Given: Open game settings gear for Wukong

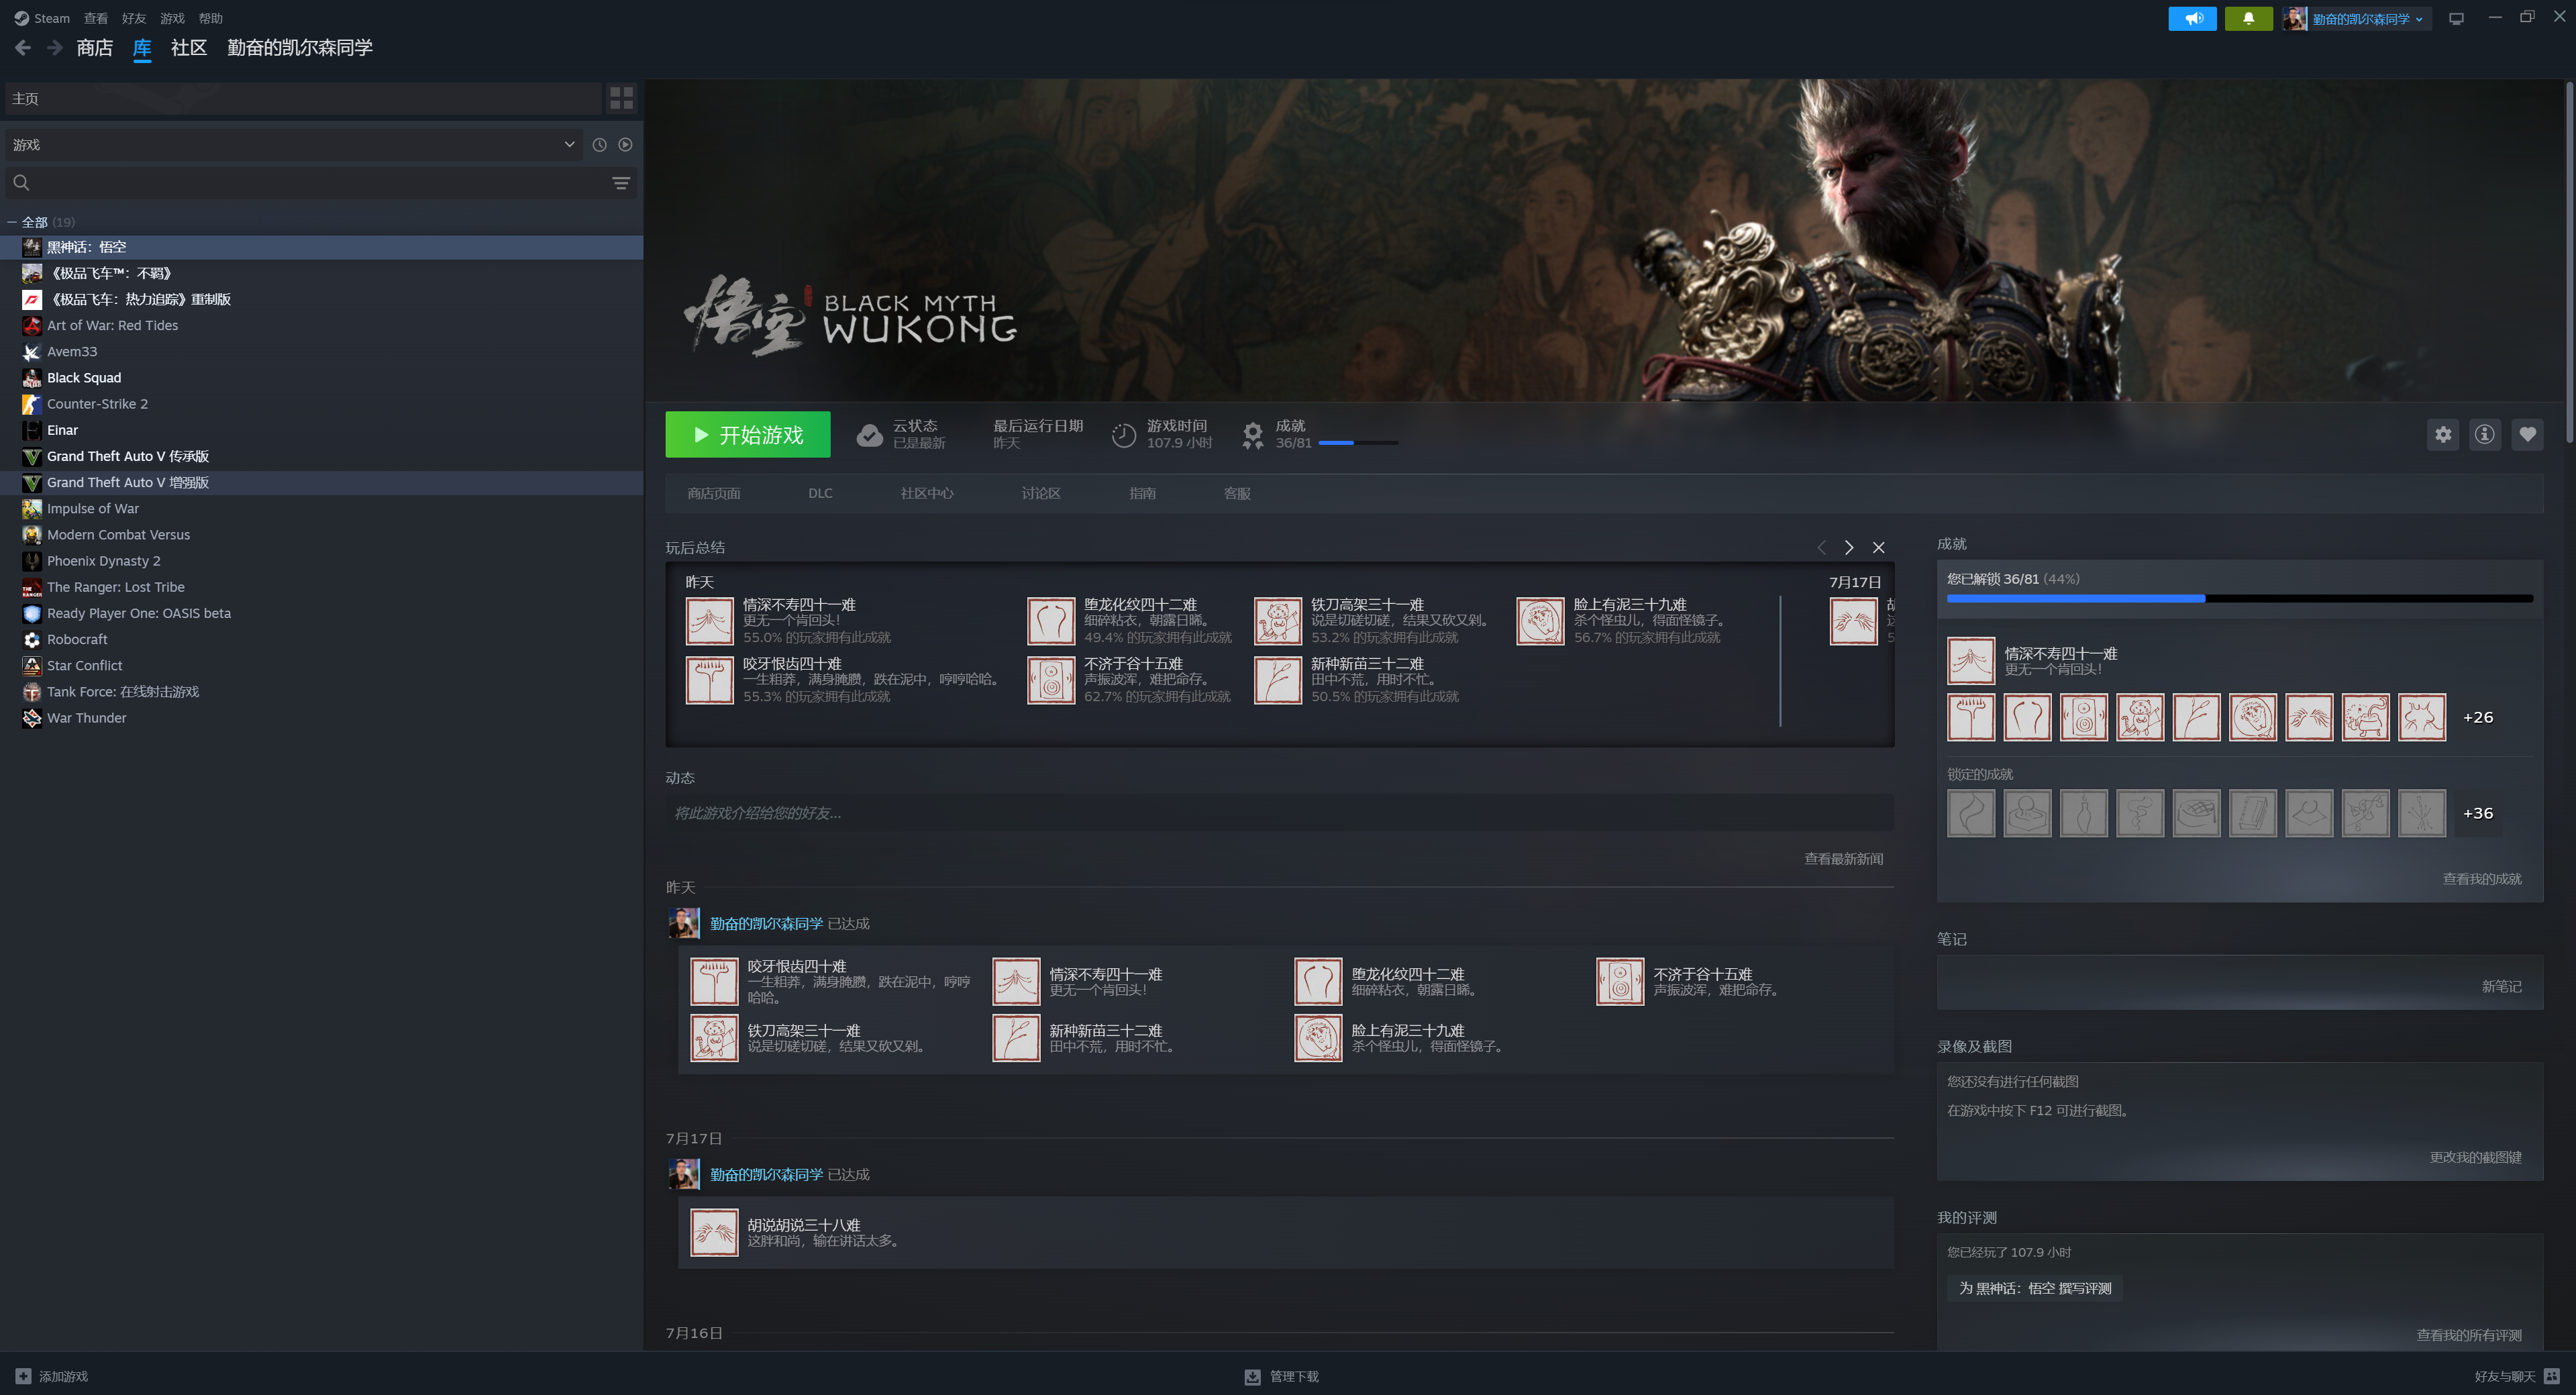Looking at the screenshot, I should pyautogui.click(x=2442, y=434).
